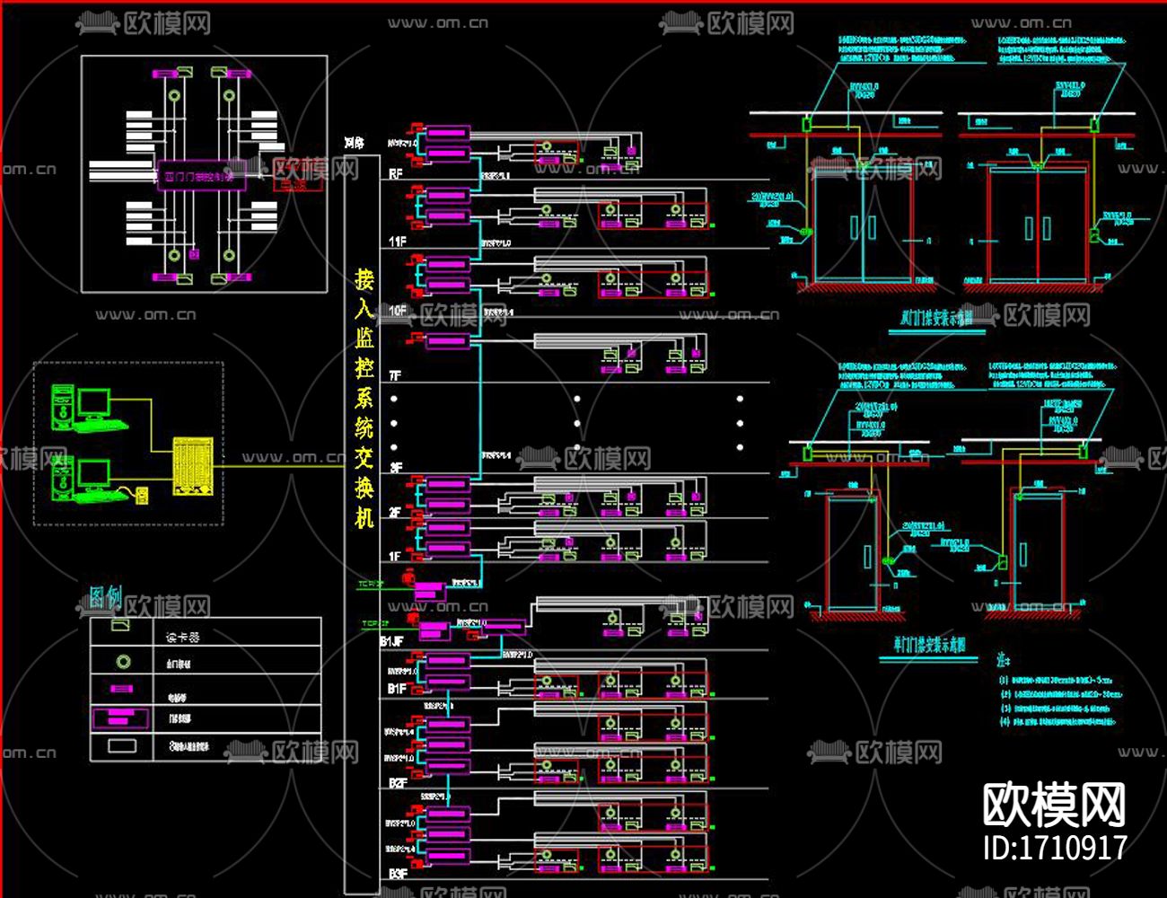Viewport: 1167px width, 898px height.
Task: Click the double-door installation diagram title
Action: 936,318
